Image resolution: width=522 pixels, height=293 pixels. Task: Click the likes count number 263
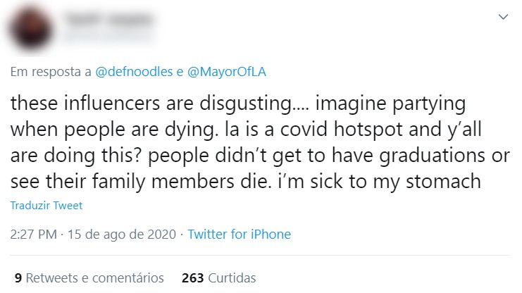coord(192,278)
